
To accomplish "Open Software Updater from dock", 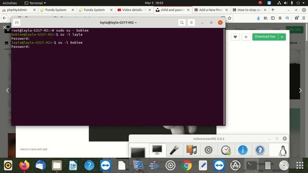I will 235,165.
